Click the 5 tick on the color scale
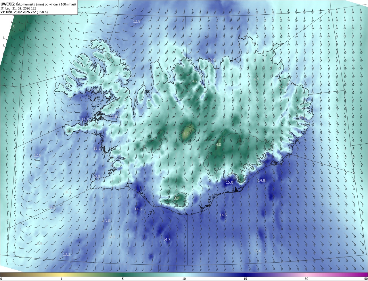368x281 pixels. (x=123, y=279)
